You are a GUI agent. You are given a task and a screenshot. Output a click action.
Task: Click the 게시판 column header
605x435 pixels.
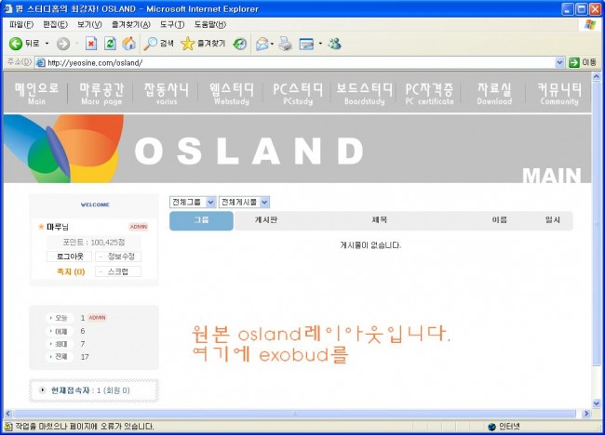[x=266, y=220]
